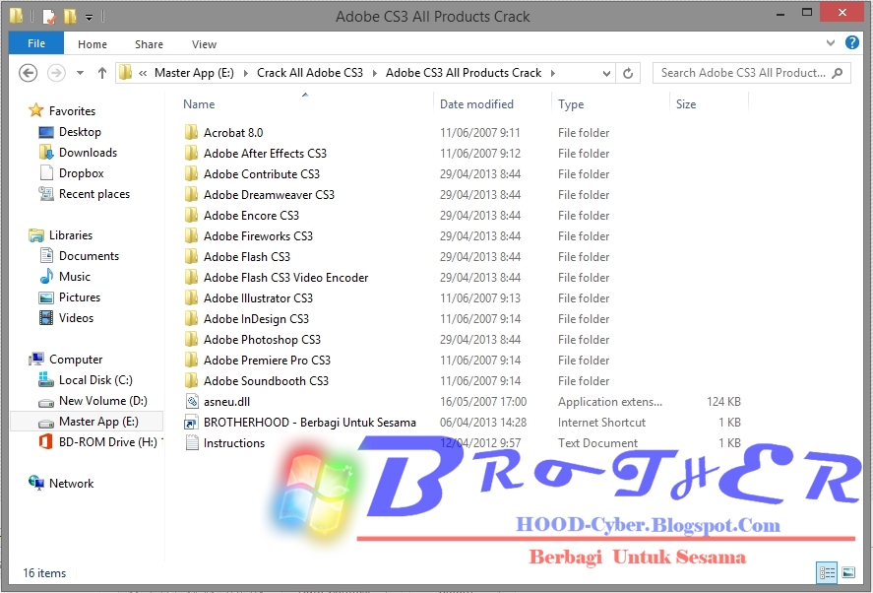Open the Documents library

(89, 256)
